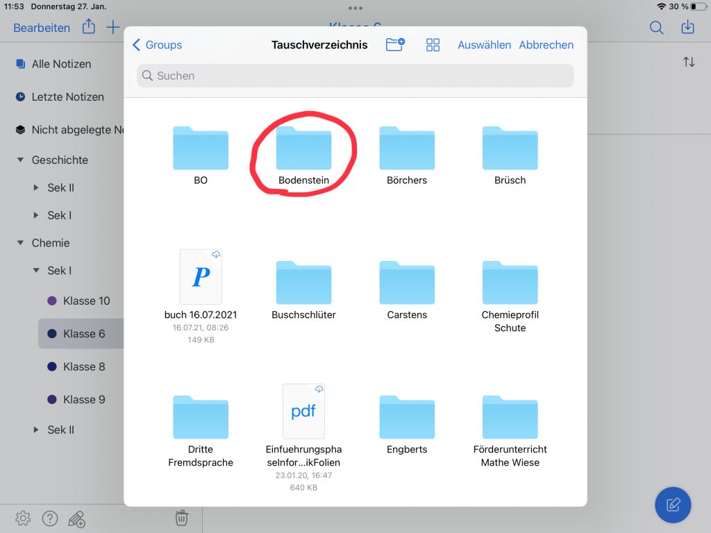Open the help question mark icon

point(49,518)
